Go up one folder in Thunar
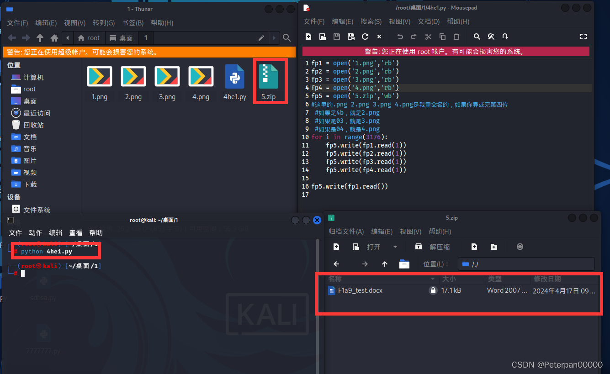The image size is (610, 374). 40,38
